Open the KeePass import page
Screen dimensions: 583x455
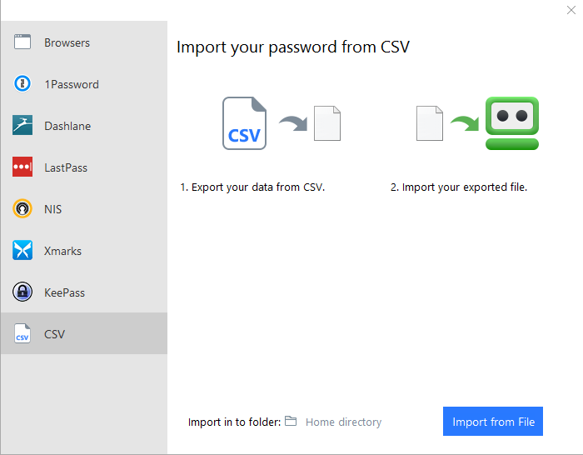tap(84, 292)
